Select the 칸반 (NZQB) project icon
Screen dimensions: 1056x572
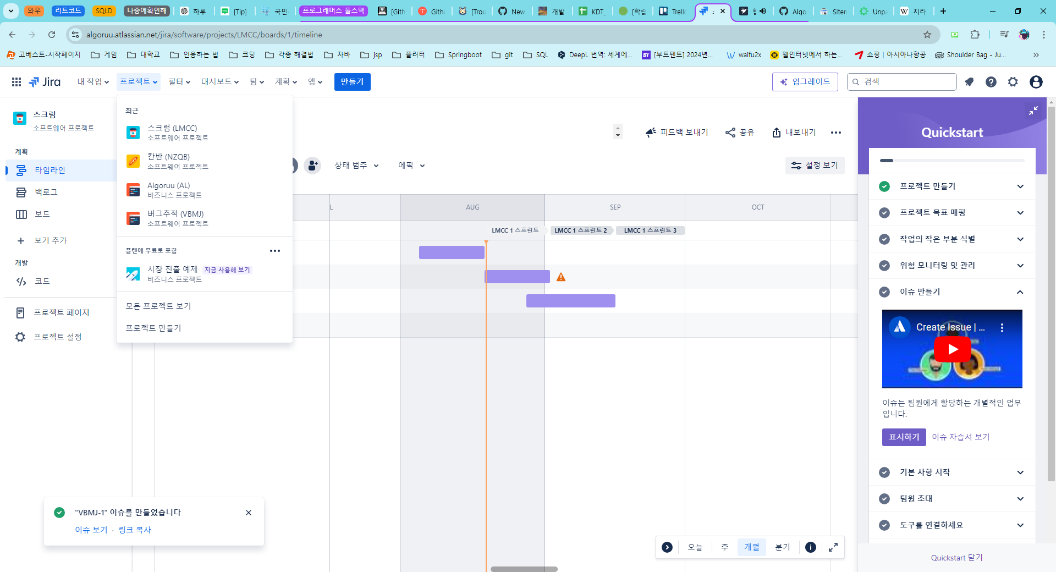[133, 161]
